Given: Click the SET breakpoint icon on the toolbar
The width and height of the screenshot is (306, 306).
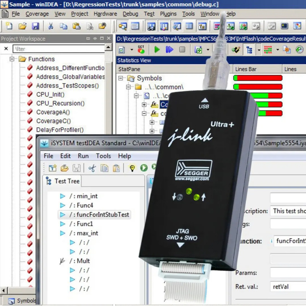Looking at the screenshot, I should click(141, 49).
